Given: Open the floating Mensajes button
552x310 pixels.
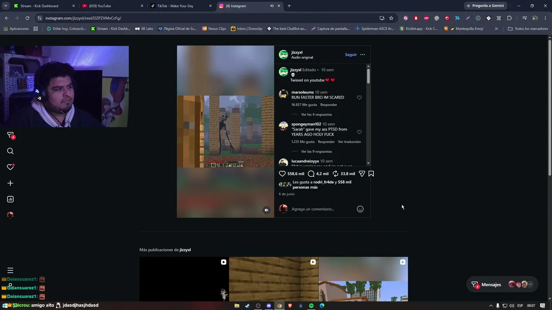Looking at the screenshot, I should click(x=502, y=285).
